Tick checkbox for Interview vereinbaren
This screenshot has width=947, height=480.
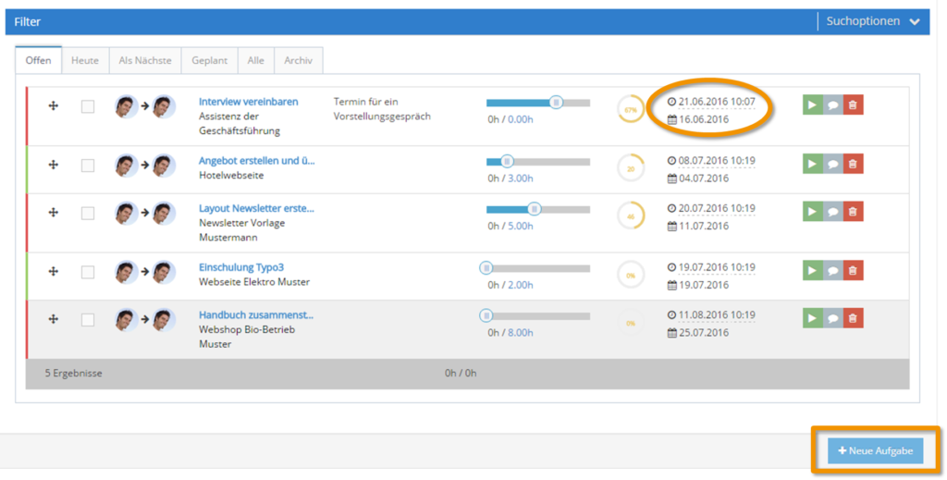point(88,107)
